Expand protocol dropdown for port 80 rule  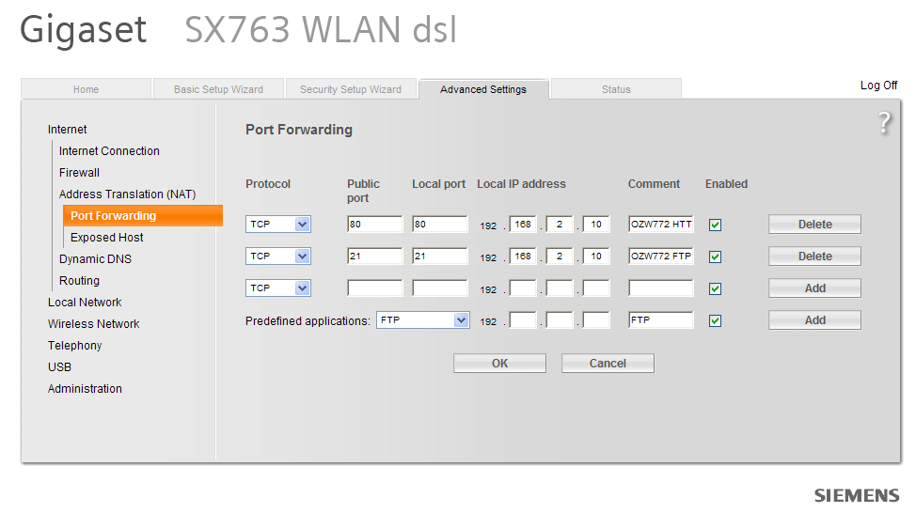coord(278,225)
